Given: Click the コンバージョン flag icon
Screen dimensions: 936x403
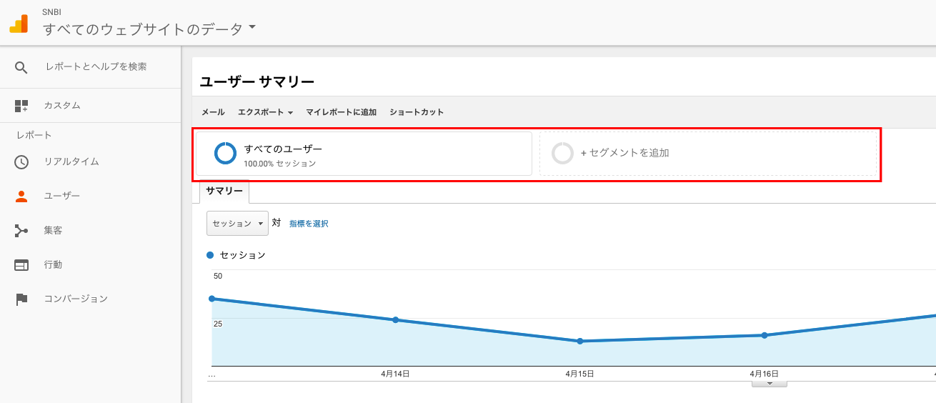Looking at the screenshot, I should (21, 299).
